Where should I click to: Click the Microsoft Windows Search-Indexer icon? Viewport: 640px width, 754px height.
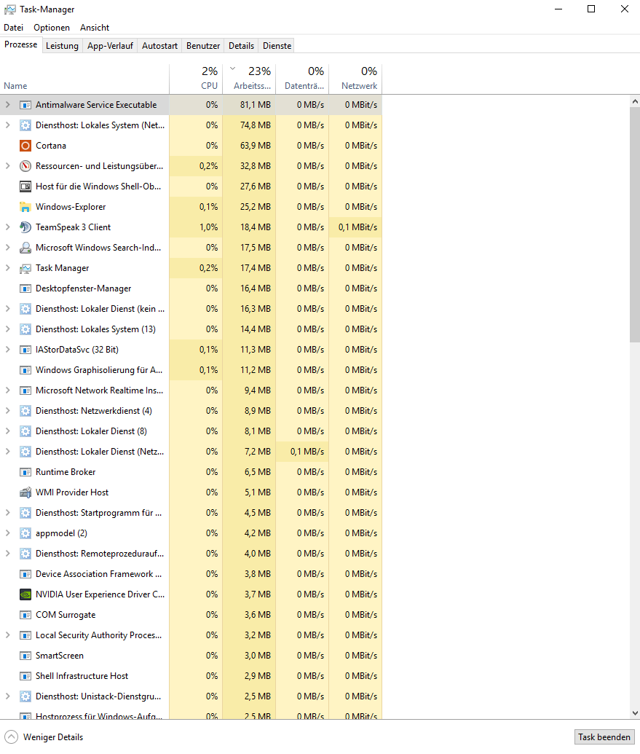tap(25, 248)
